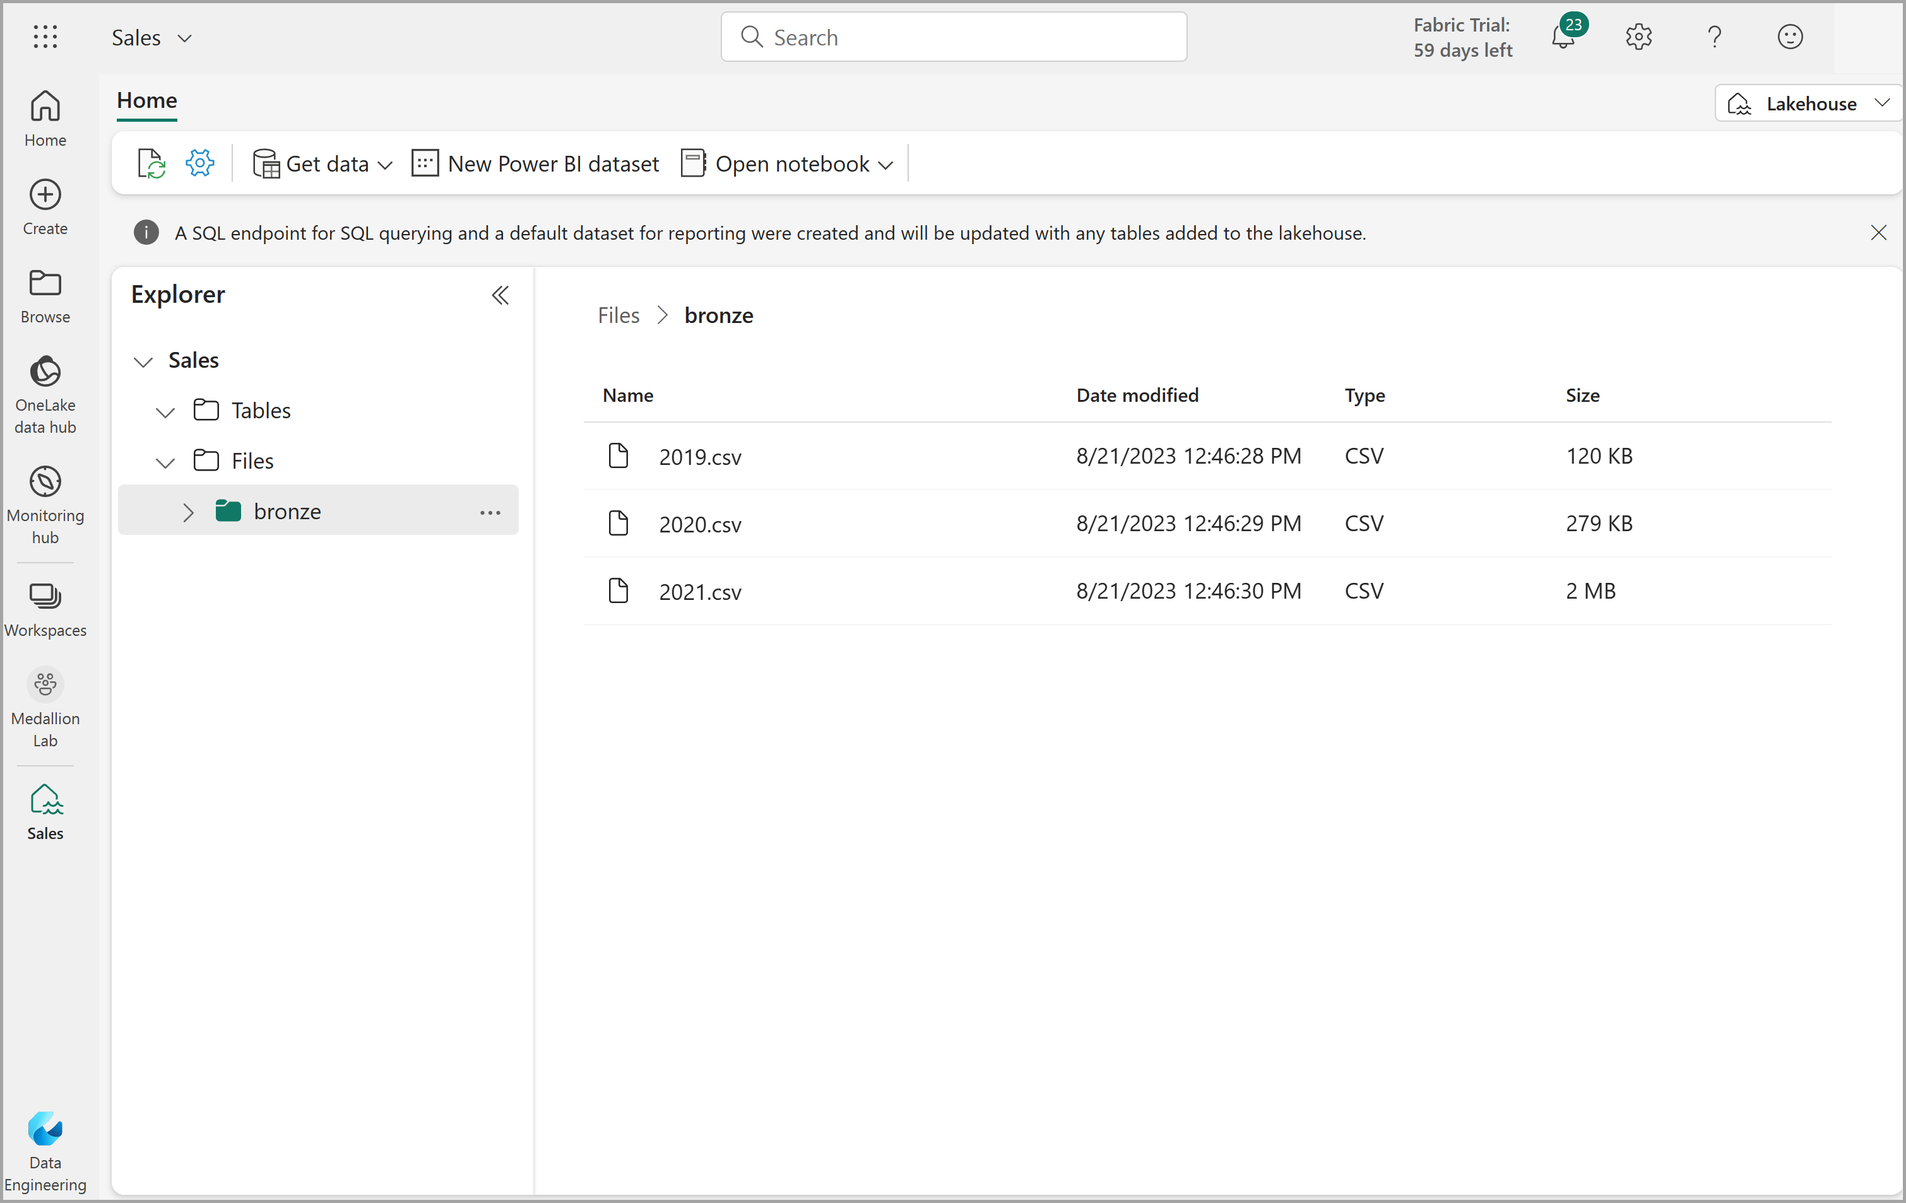Collapse the Files folder in Explorer

pos(165,460)
